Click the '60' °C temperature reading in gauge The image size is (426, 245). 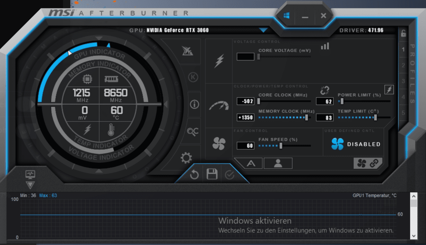pyautogui.click(x=117, y=110)
